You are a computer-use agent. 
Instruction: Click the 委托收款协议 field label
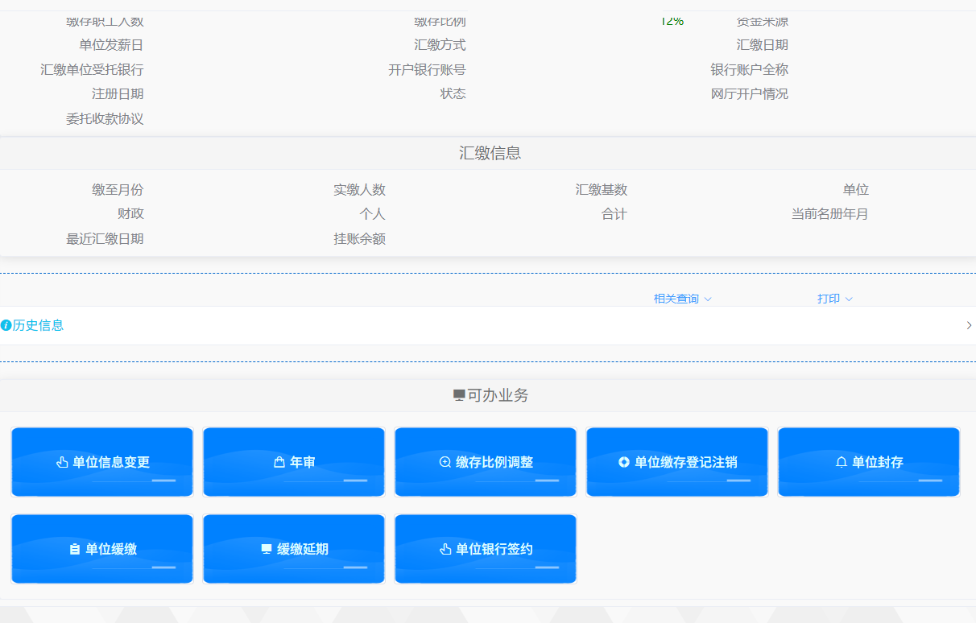(105, 119)
